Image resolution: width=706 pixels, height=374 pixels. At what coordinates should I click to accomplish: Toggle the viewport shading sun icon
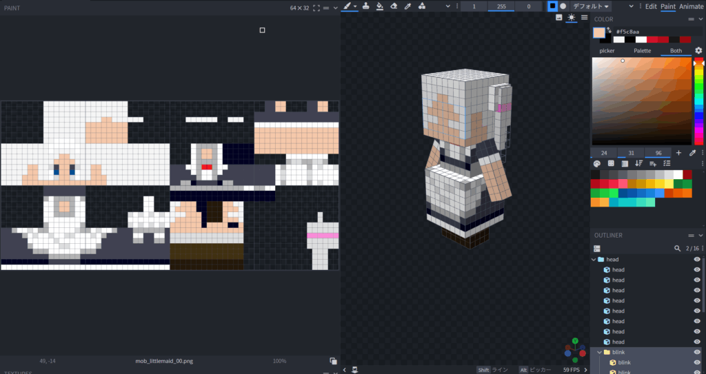pyautogui.click(x=572, y=17)
